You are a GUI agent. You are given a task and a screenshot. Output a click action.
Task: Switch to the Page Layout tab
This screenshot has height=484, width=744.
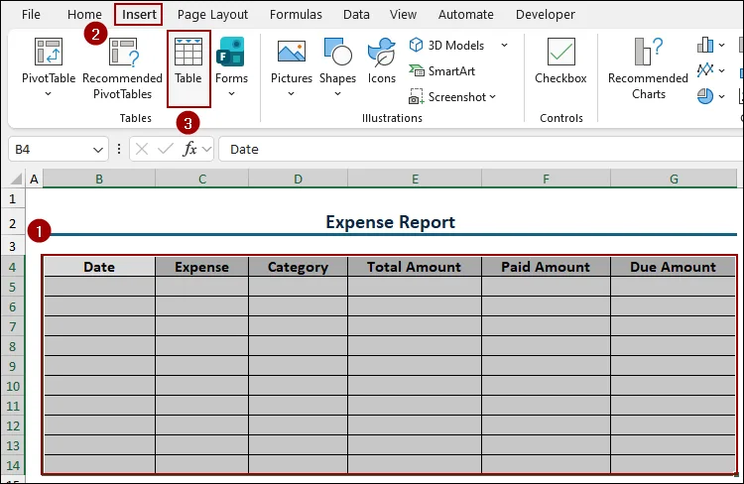tap(212, 15)
